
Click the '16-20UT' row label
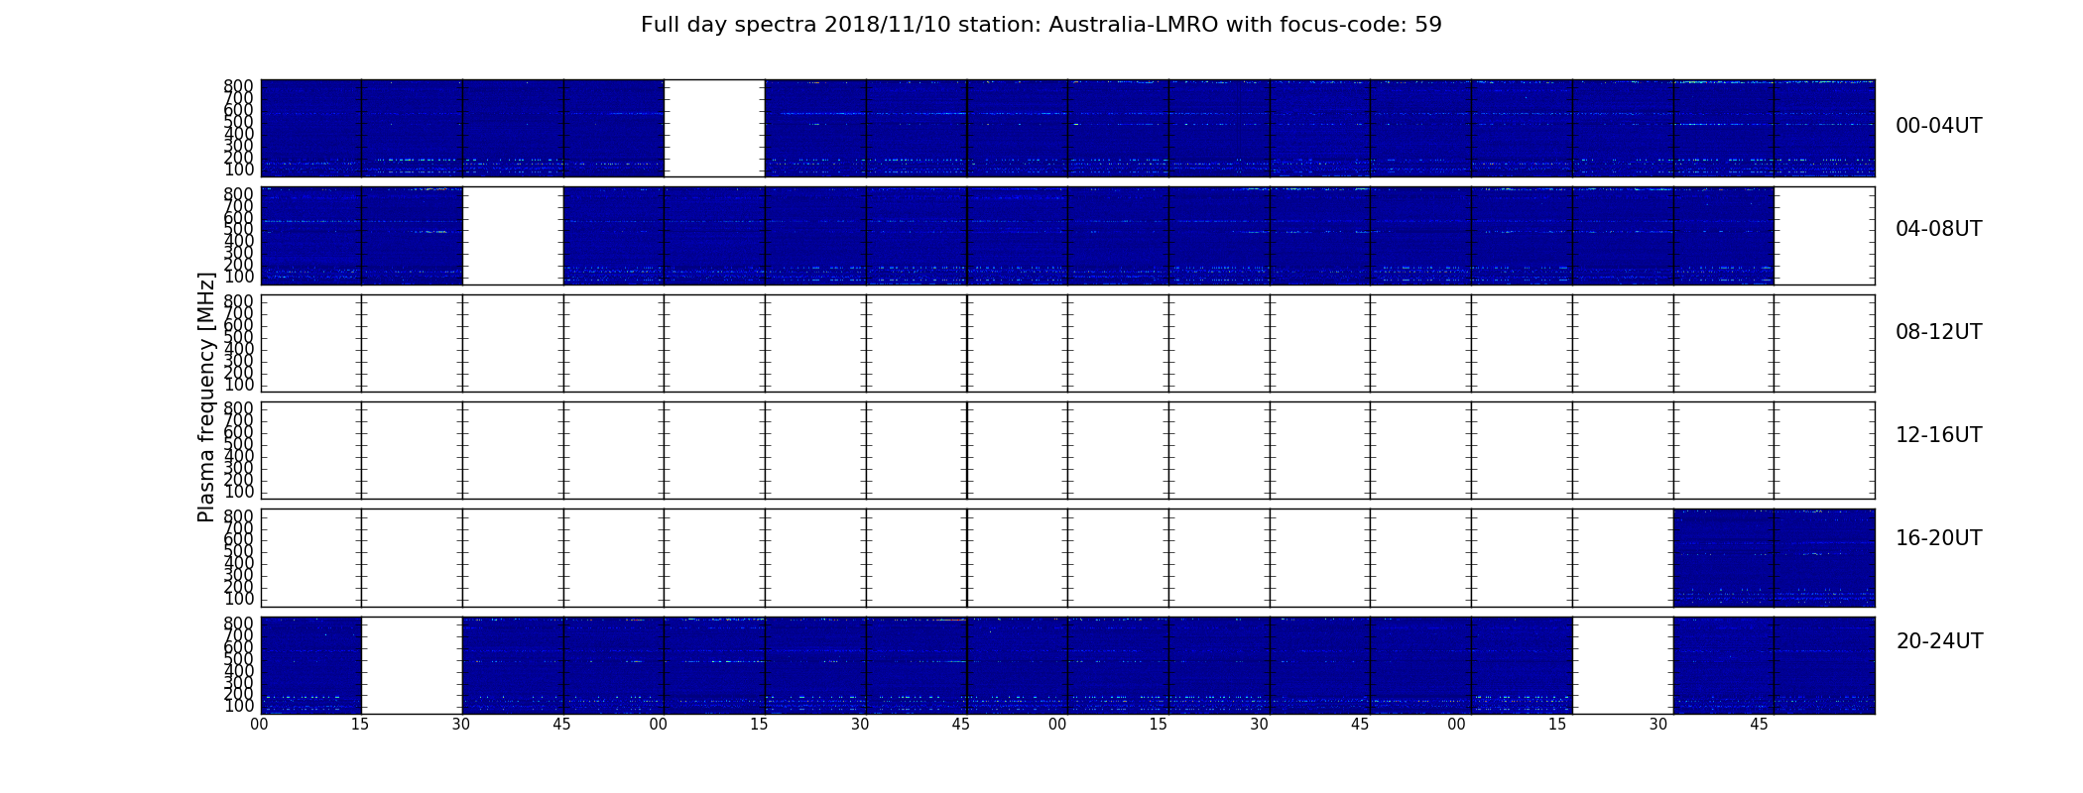(1939, 538)
